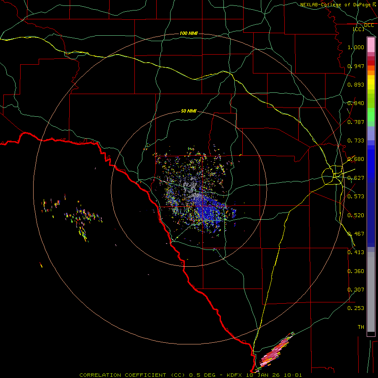Viewport: 378px width, 378px height.
Task: Click the 0.573 color scale value
Action: [356, 197]
